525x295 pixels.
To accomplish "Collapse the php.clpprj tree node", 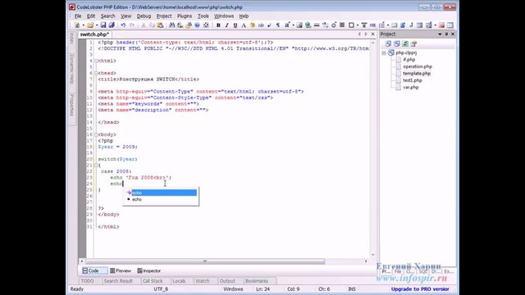I will (x=384, y=52).
